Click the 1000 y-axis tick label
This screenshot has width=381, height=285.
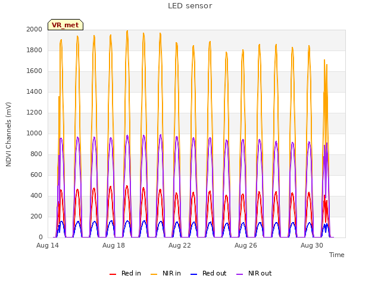click(x=35, y=133)
